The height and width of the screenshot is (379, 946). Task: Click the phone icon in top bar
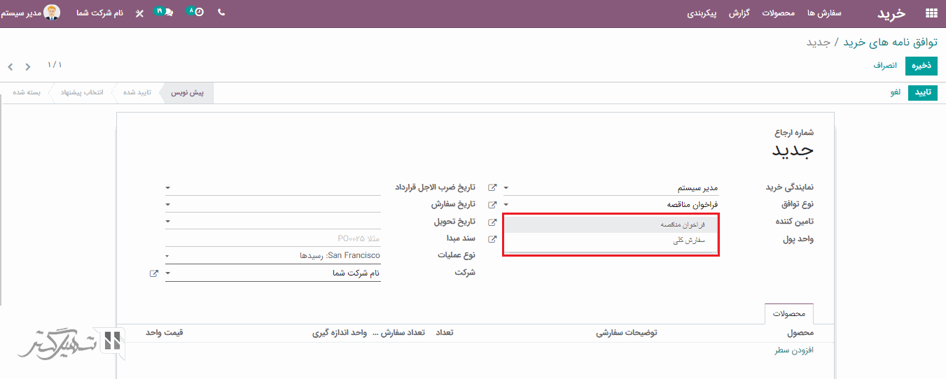(221, 13)
